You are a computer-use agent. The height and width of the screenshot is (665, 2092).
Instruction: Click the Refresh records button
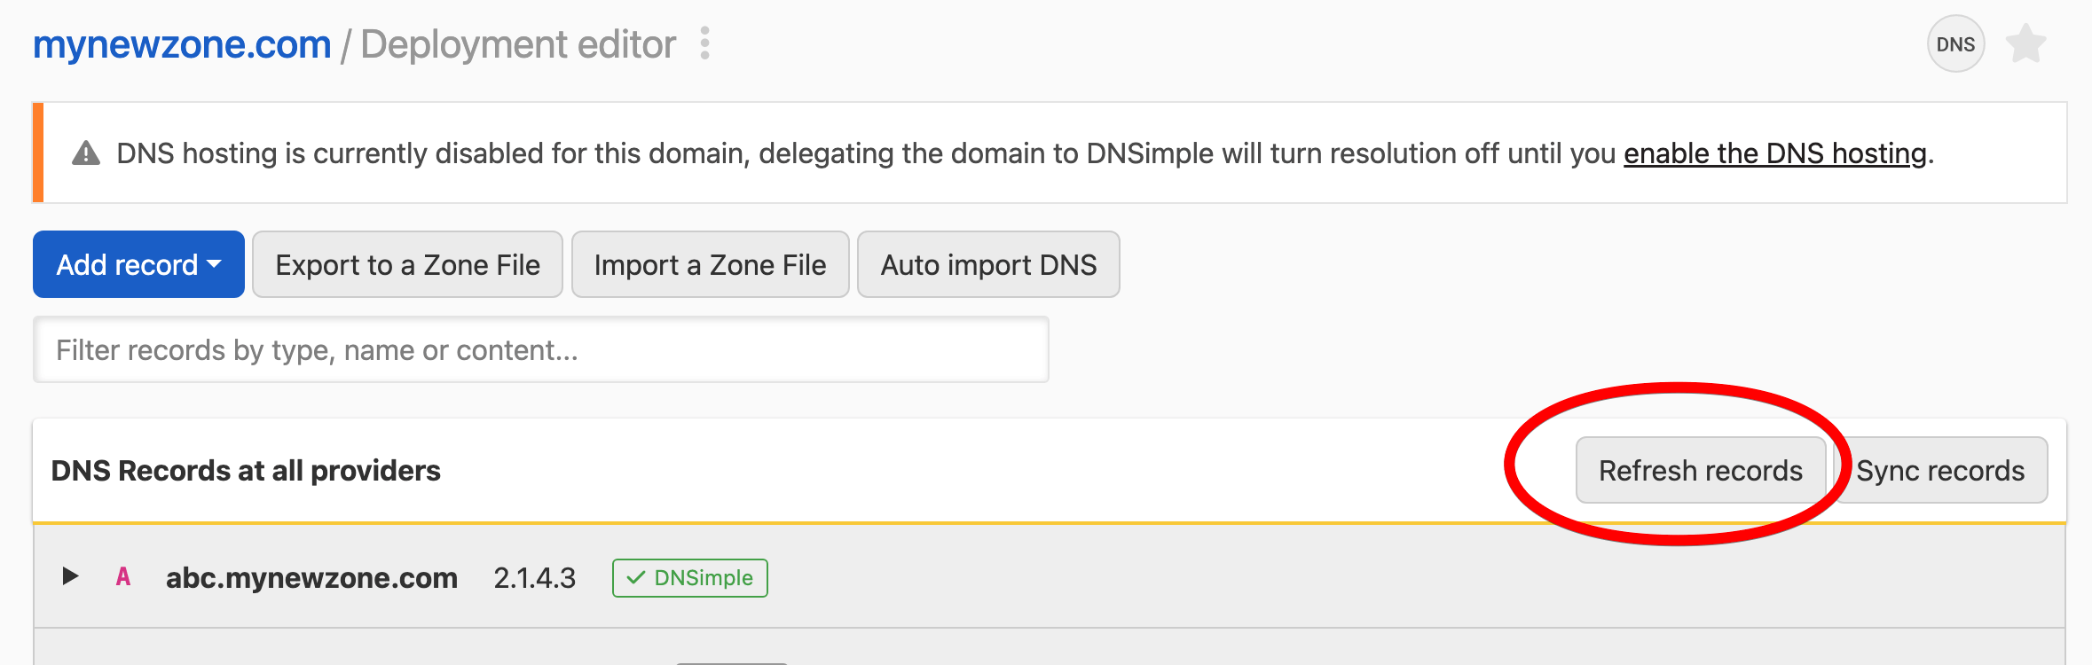1700,470
